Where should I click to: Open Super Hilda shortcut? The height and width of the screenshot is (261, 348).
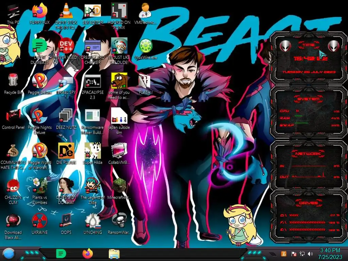pos(92,154)
